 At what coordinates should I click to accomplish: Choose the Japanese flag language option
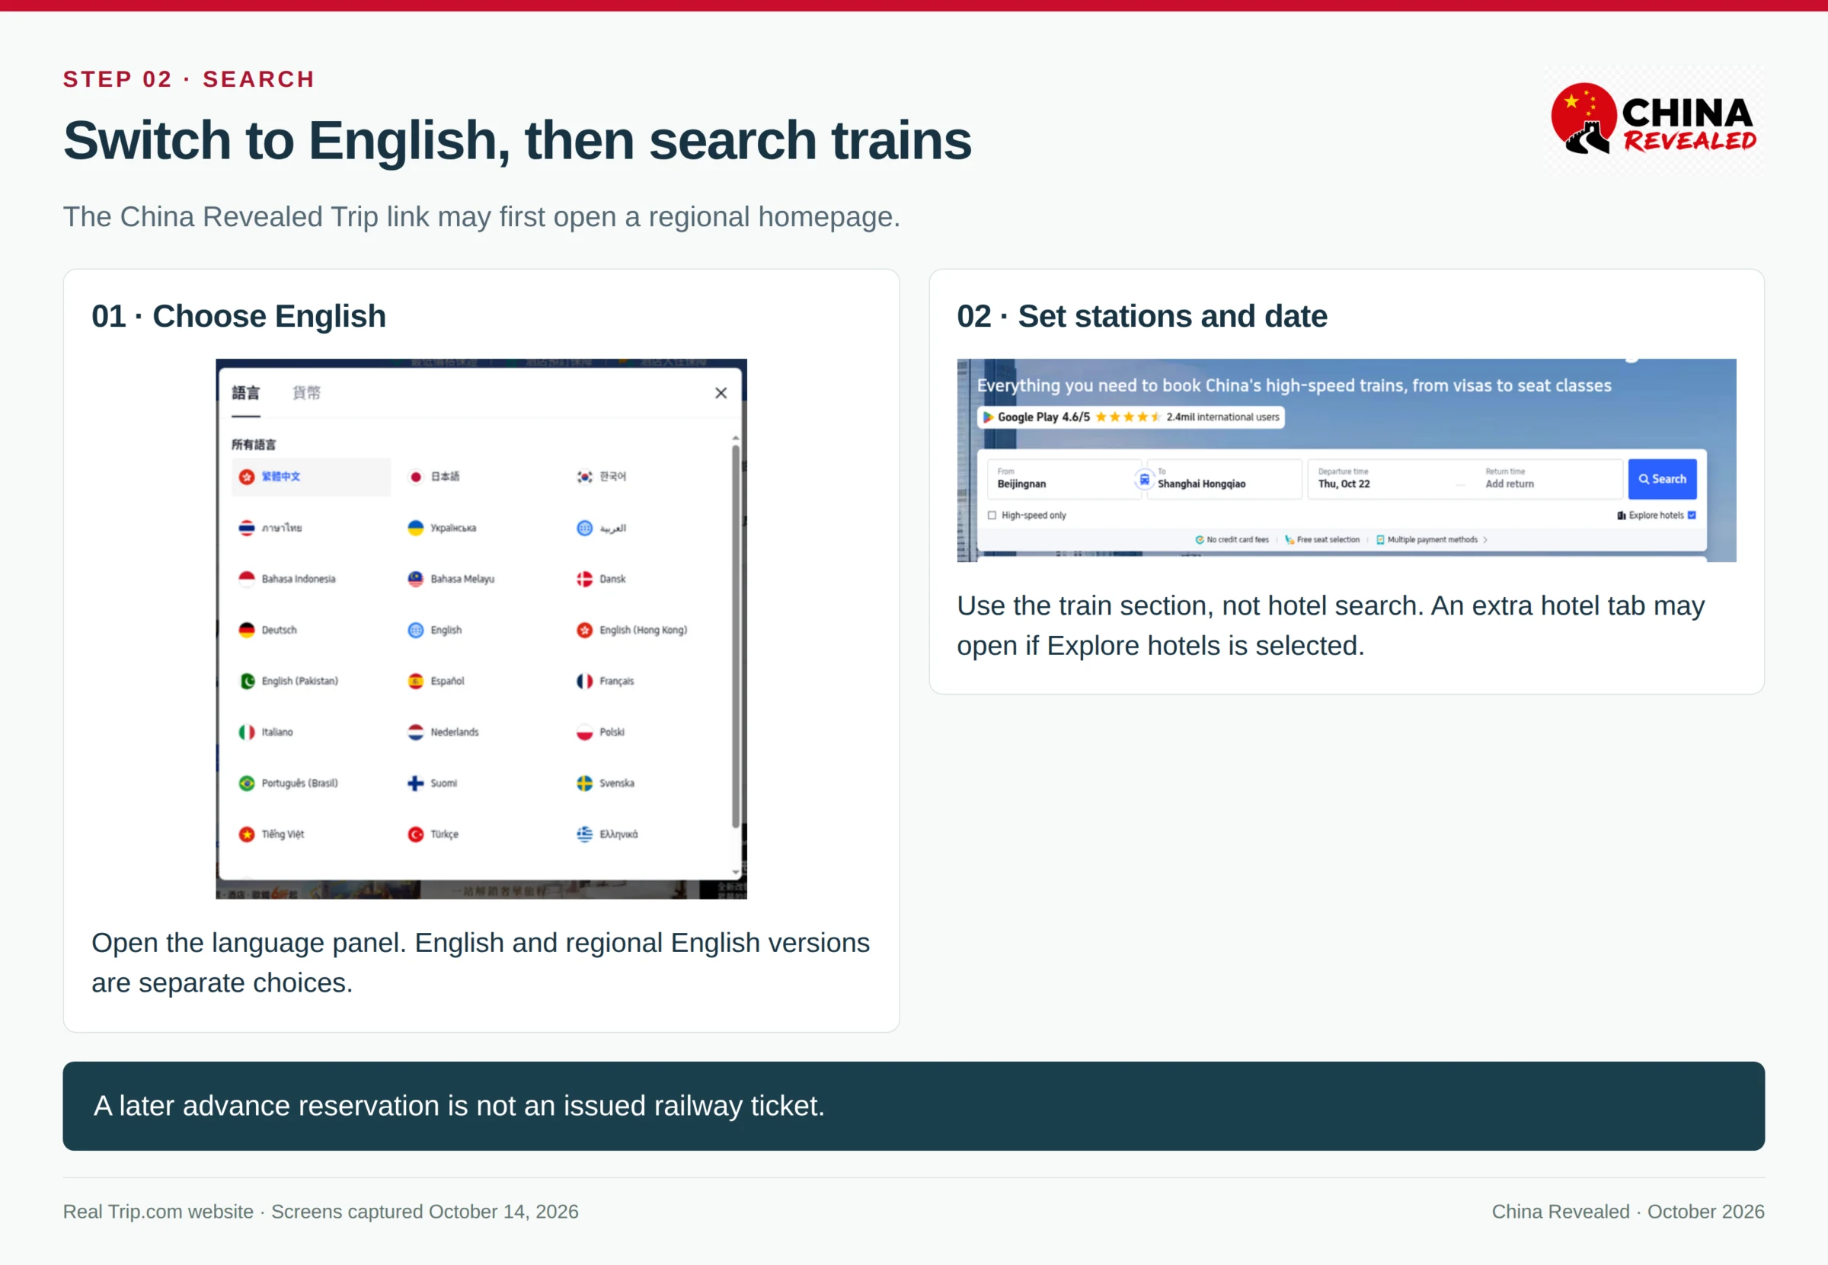[415, 476]
